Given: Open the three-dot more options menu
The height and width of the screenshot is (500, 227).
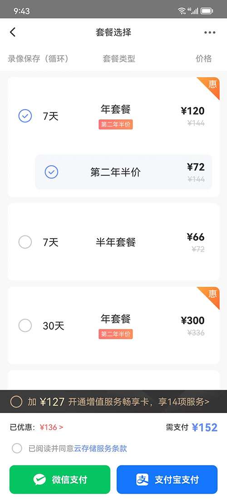Looking at the screenshot, I should click(210, 32).
